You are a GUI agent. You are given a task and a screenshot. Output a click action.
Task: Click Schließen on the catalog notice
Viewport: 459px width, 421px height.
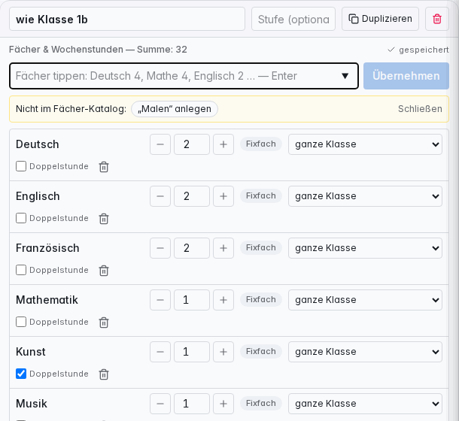[x=420, y=109]
